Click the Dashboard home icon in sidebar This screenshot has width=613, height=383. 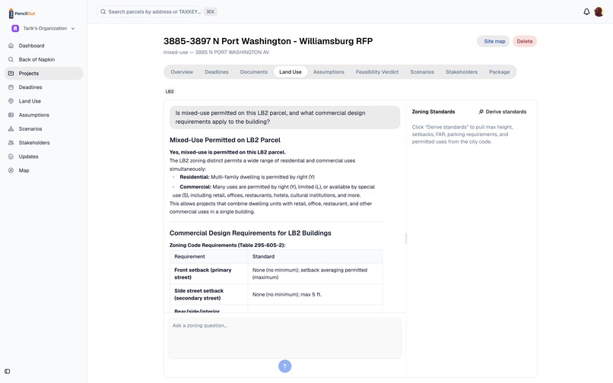11,46
